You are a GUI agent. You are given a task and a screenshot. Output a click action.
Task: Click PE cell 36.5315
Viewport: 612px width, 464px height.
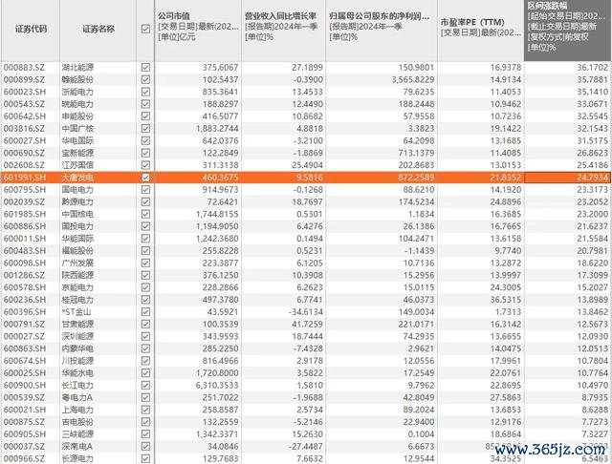506,300
